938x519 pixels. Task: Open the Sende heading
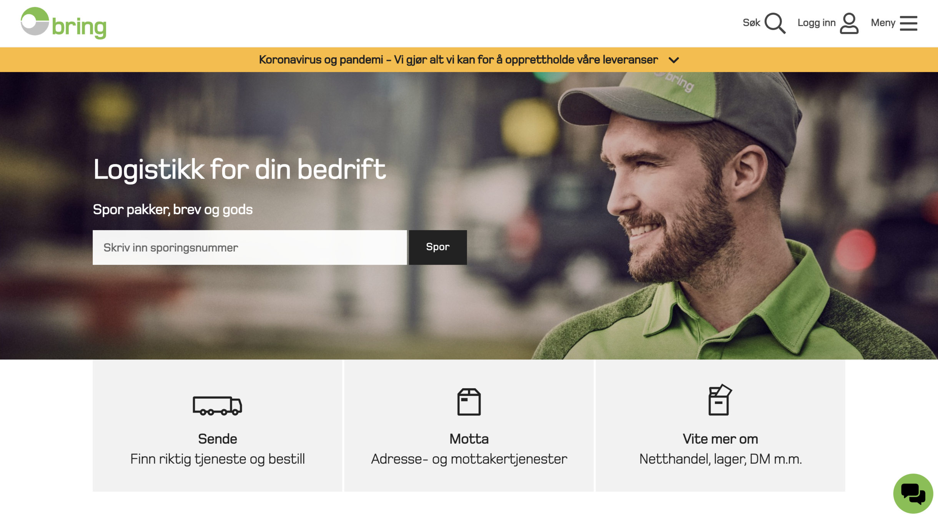pyautogui.click(x=217, y=439)
